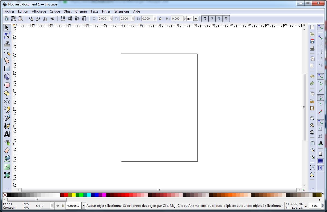The image size is (327, 212).
Task: Select the Text tool
Action: 7,134
